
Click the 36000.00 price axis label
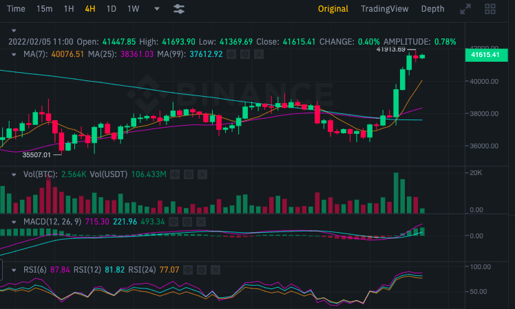point(484,146)
